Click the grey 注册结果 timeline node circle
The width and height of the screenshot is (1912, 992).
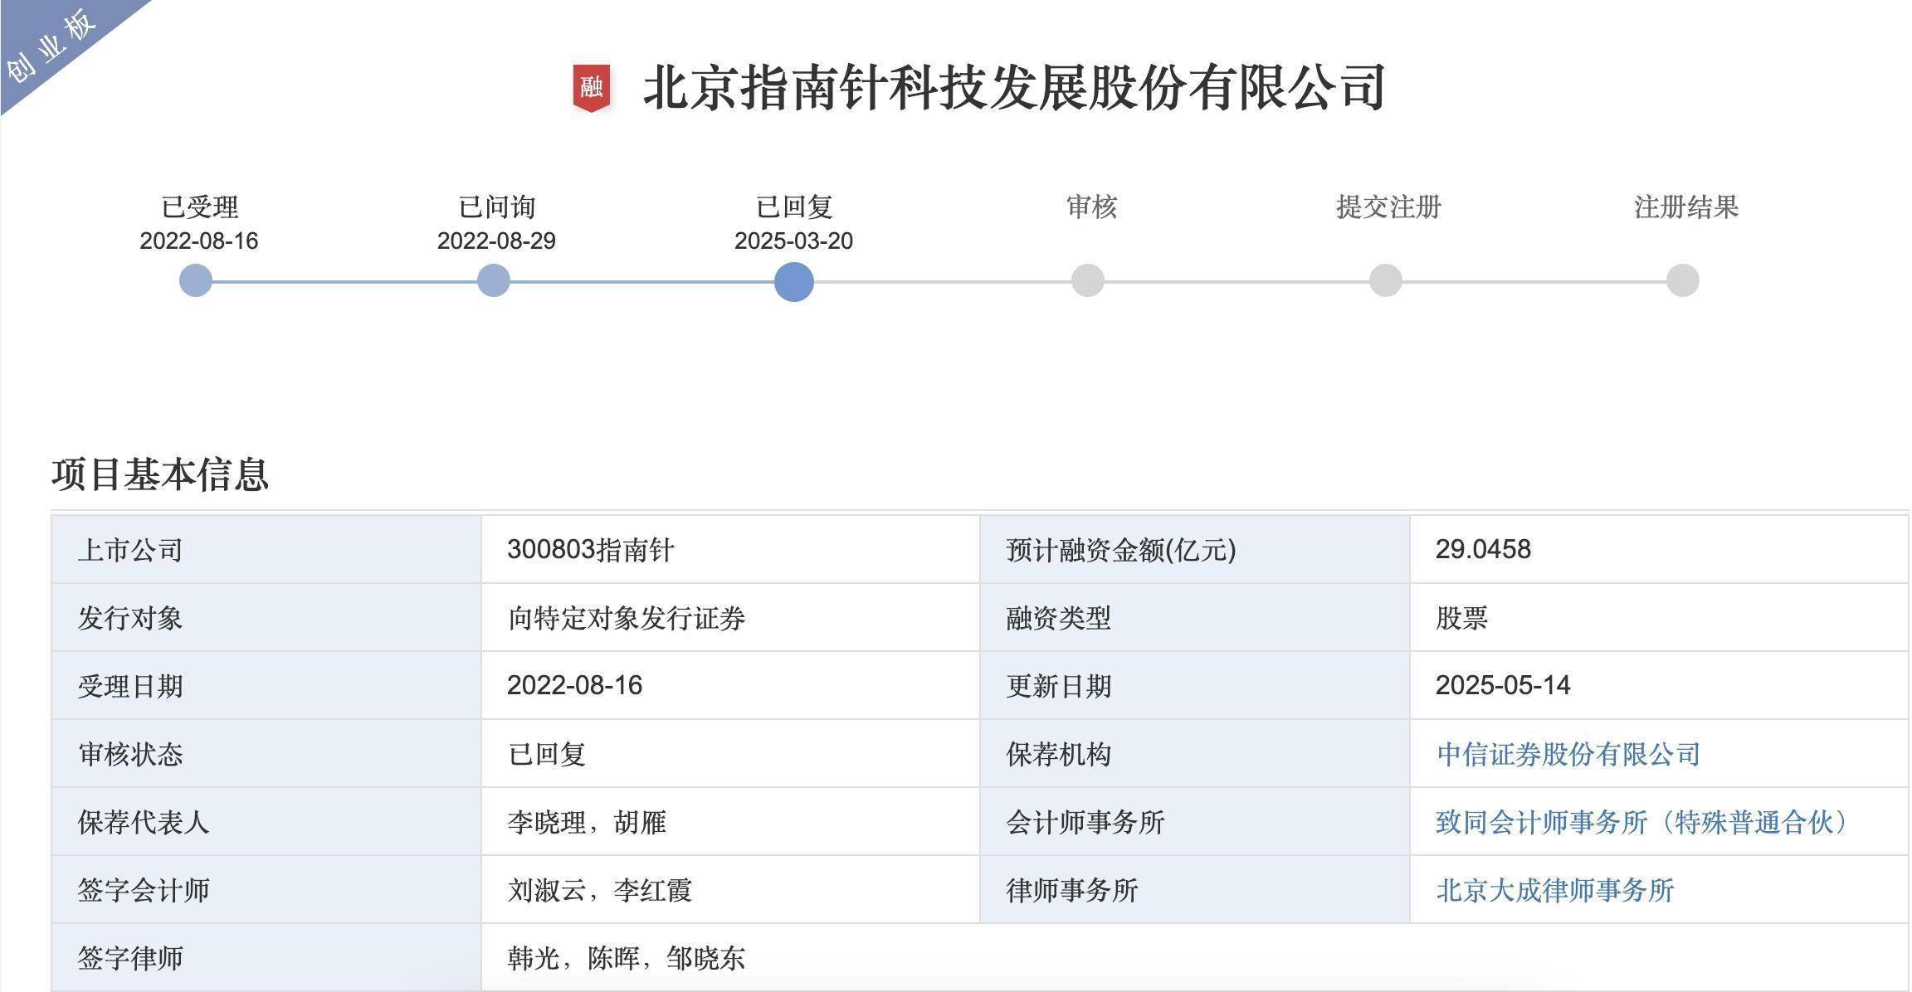click(x=1683, y=280)
